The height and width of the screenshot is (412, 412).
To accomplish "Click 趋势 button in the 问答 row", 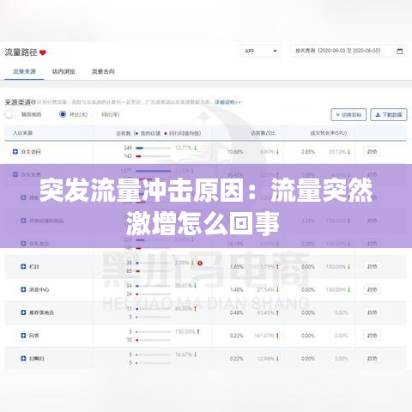I will (x=372, y=336).
